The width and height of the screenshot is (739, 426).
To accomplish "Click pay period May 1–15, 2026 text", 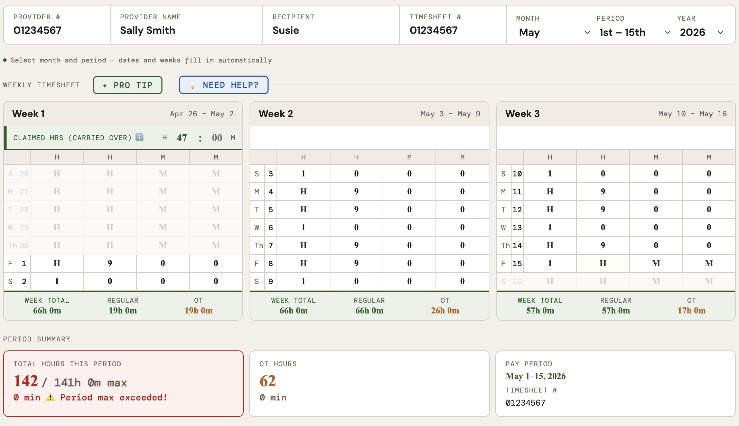I will point(536,376).
